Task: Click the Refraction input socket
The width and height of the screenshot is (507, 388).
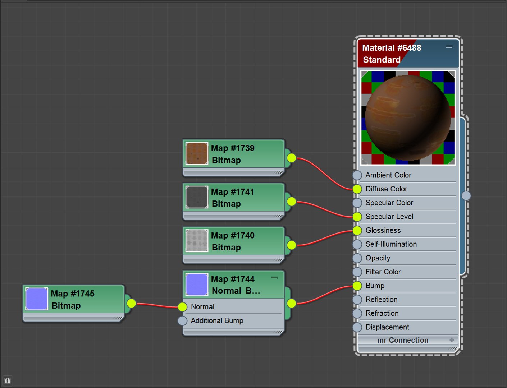Action: (x=357, y=314)
